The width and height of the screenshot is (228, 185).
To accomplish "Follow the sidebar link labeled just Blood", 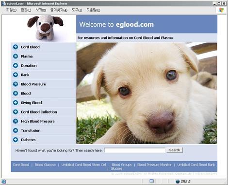I will tap(26, 93).
